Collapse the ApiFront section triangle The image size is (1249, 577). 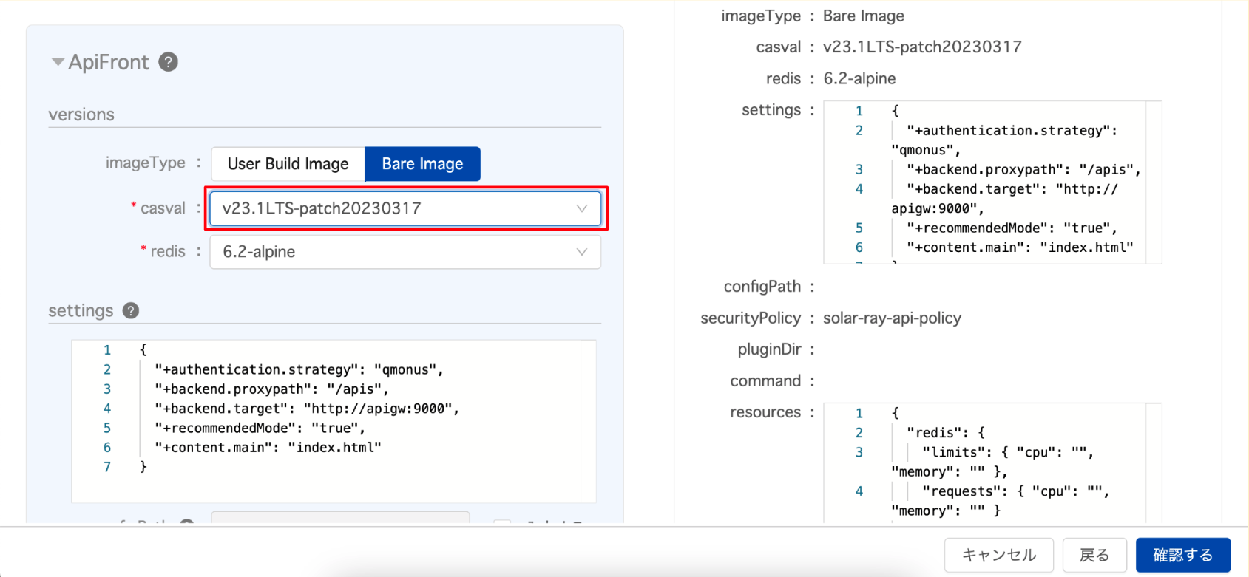(57, 62)
